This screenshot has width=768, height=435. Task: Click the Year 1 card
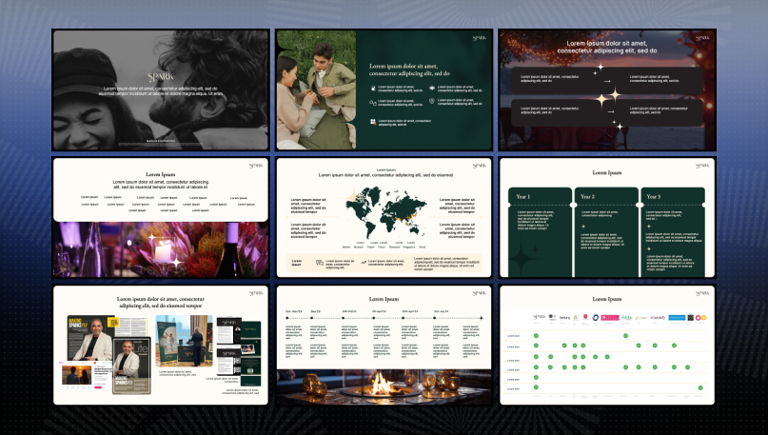(x=540, y=232)
